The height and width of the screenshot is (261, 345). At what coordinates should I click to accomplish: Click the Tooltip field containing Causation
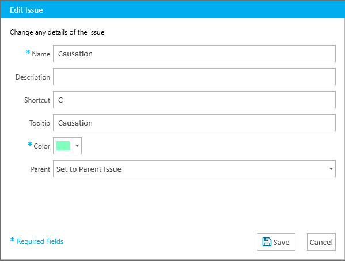194,123
